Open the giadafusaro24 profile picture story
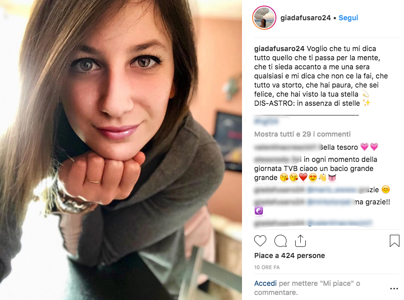404x300 pixels. click(264, 18)
